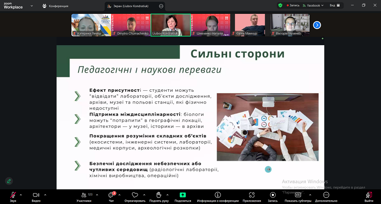Click the Отреагировать reactions heart icon
The height and width of the screenshot is (204, 381).
[135, 195]
